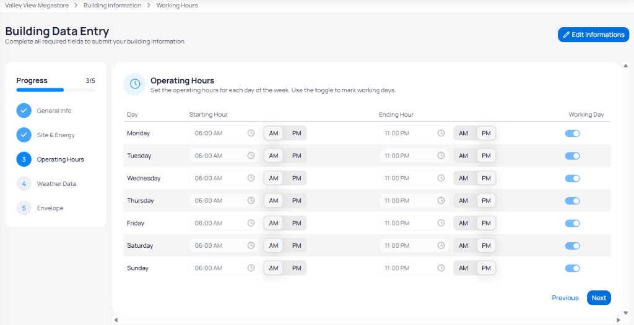Toggle Saturday working day switch
The height and width of the screenshot is (325, 634).
coord(573,246)
